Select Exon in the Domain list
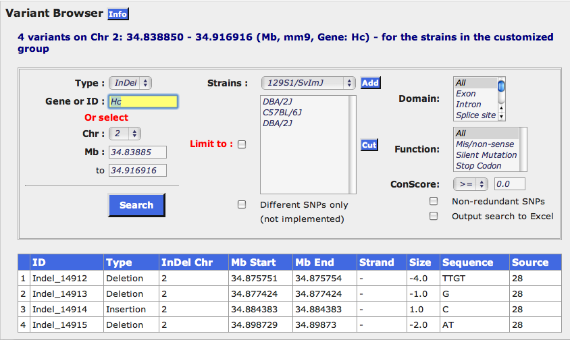570x340 pixels. click(x=465, y=94)
